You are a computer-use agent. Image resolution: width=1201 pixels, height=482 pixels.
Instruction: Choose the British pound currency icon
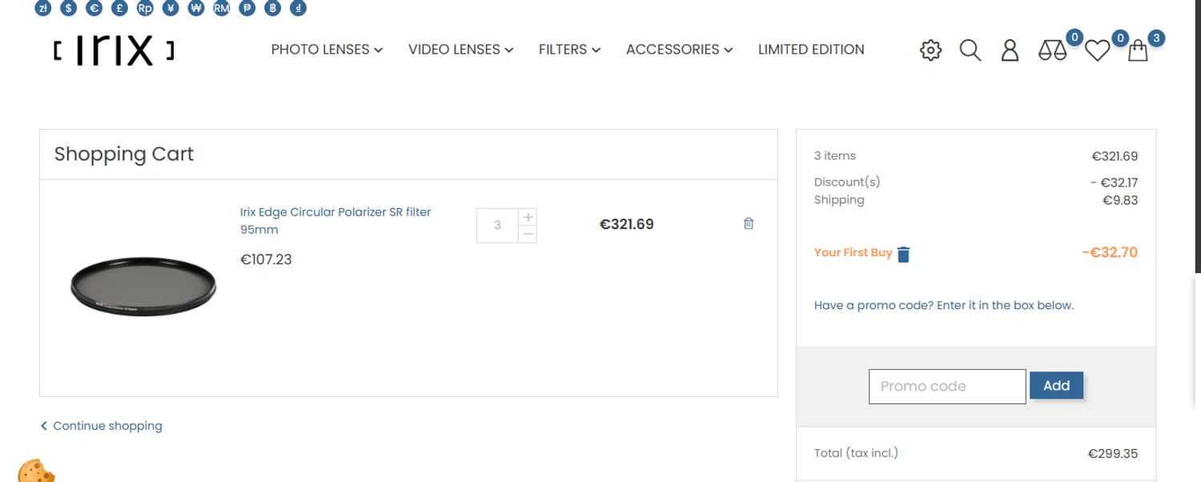click(119, 9)
